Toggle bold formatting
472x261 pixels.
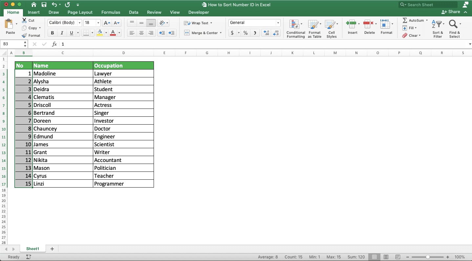pos(52,33)
